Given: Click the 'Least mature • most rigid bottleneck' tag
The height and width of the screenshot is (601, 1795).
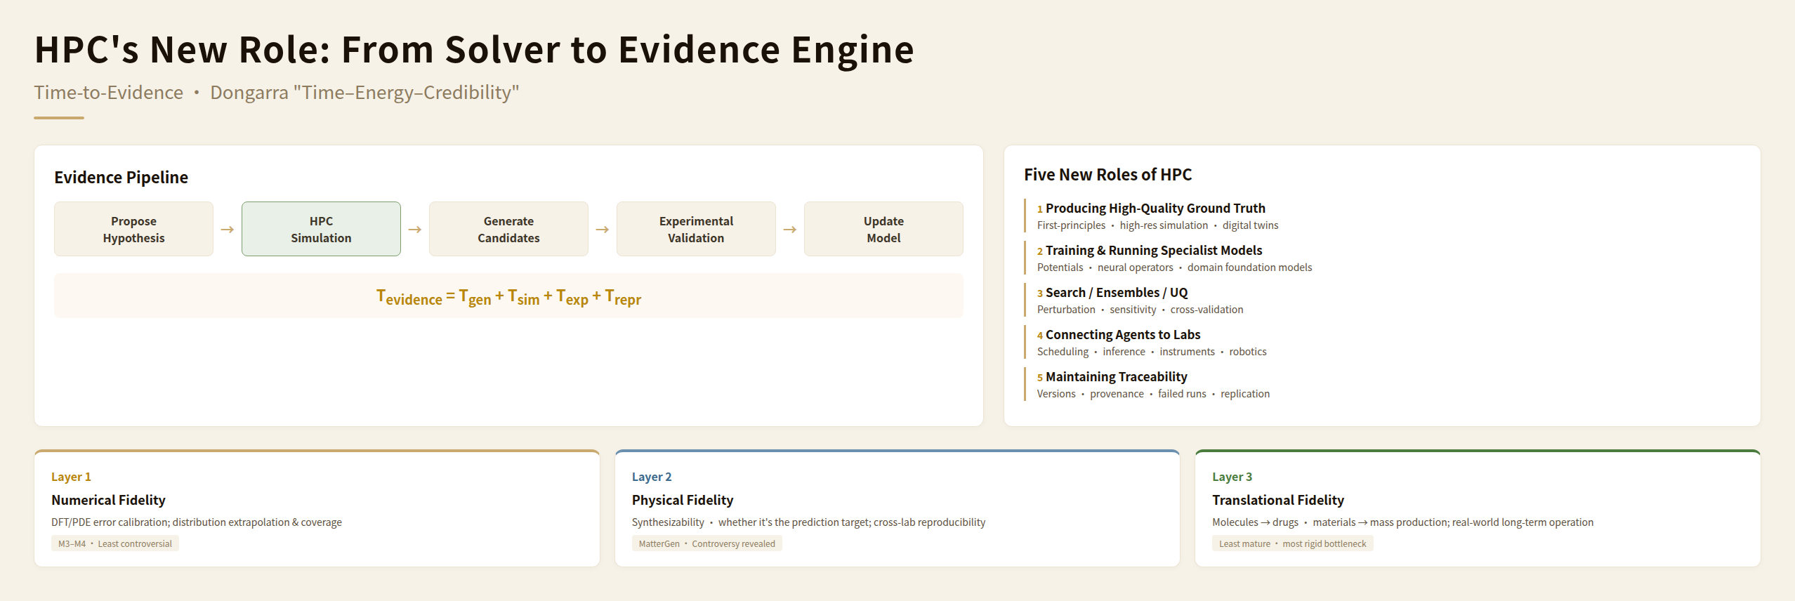Looking at the screenshot, I should click(1293, 543).
